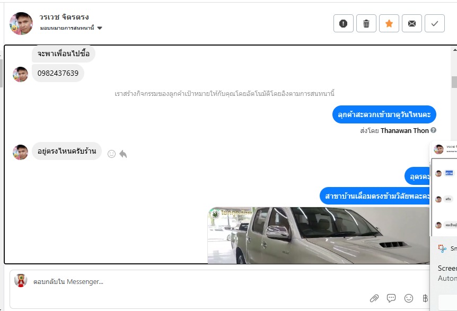Click the baht payment icon in the reply box
Screen dimensions: 457x311
point(425,298)
